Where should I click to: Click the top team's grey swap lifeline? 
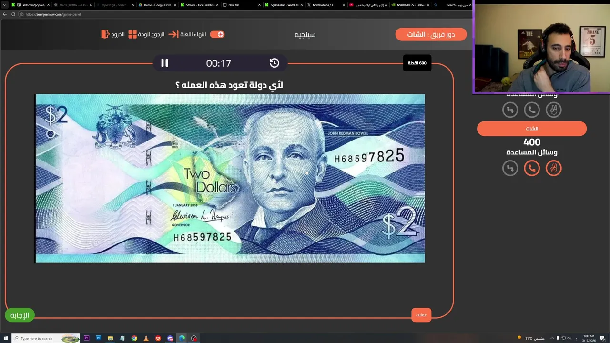(x=510, y=110)
